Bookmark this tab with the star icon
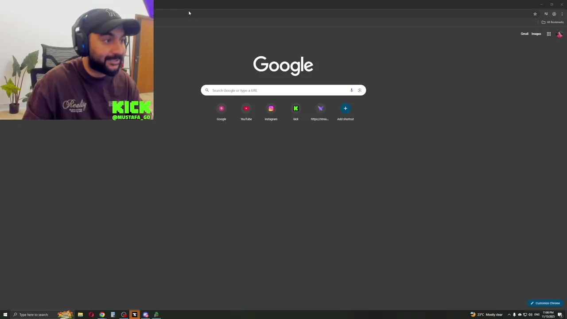This screenshot has width=567, height=319. [535, 14]
